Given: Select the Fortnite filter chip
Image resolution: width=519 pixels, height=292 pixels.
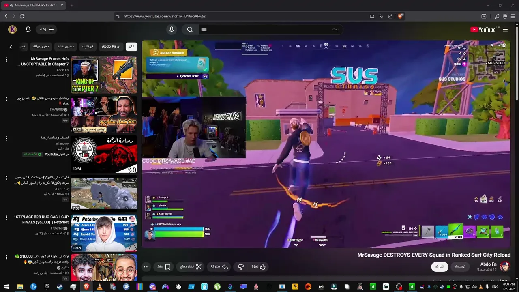Looking at the screenshot, I should tap(88, 47).
